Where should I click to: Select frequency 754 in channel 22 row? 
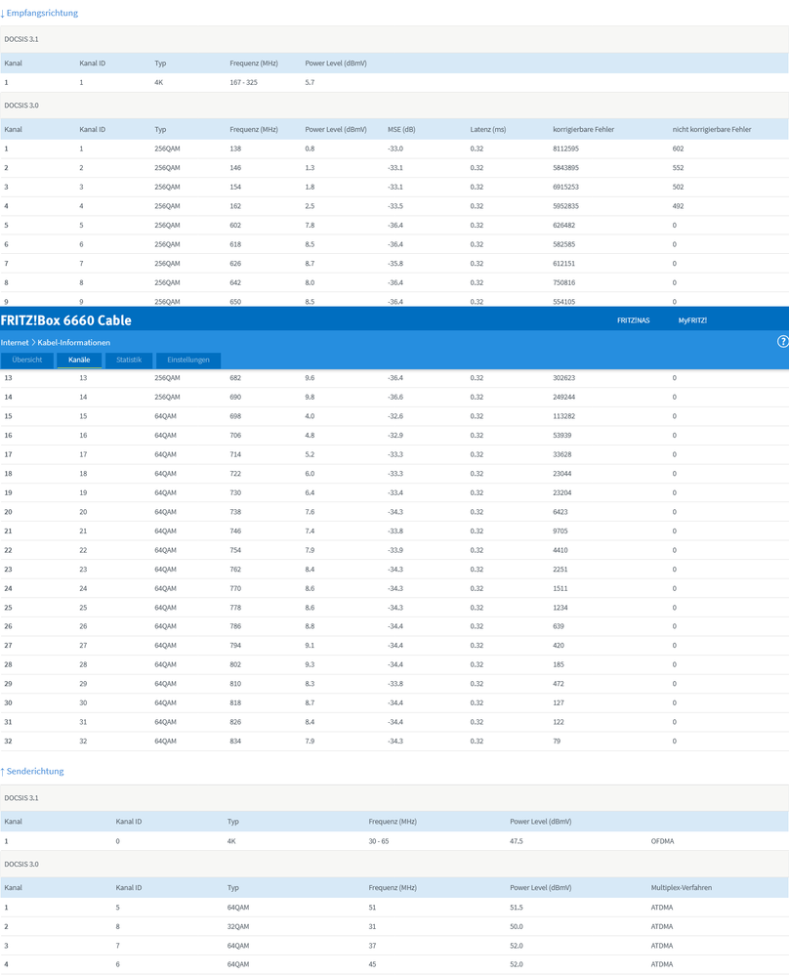coord(235,550)
